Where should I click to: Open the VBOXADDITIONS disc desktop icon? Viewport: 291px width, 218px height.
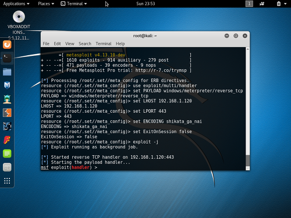(x=19, y=25)
